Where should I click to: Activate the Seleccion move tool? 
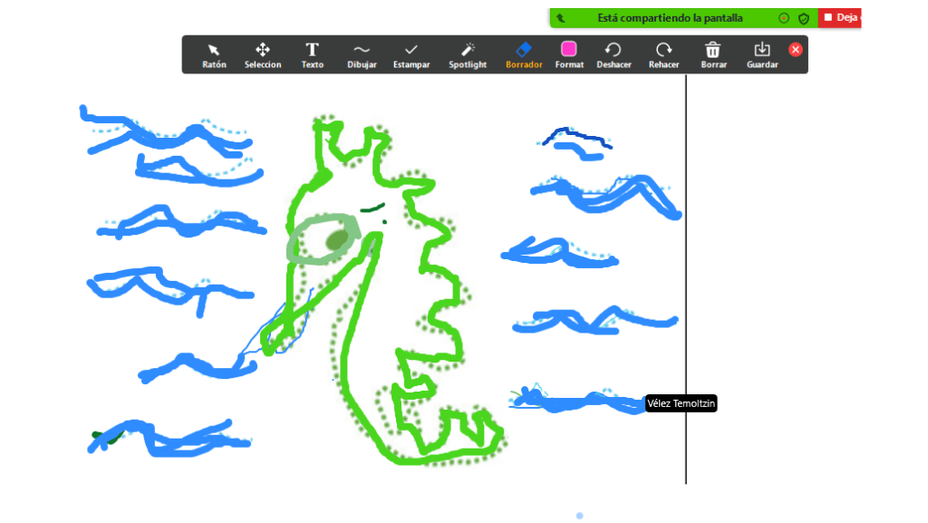[262, 54]
